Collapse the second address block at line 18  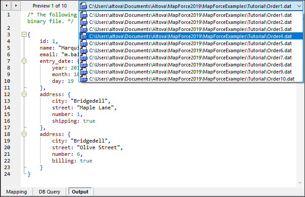click(24, 134)
